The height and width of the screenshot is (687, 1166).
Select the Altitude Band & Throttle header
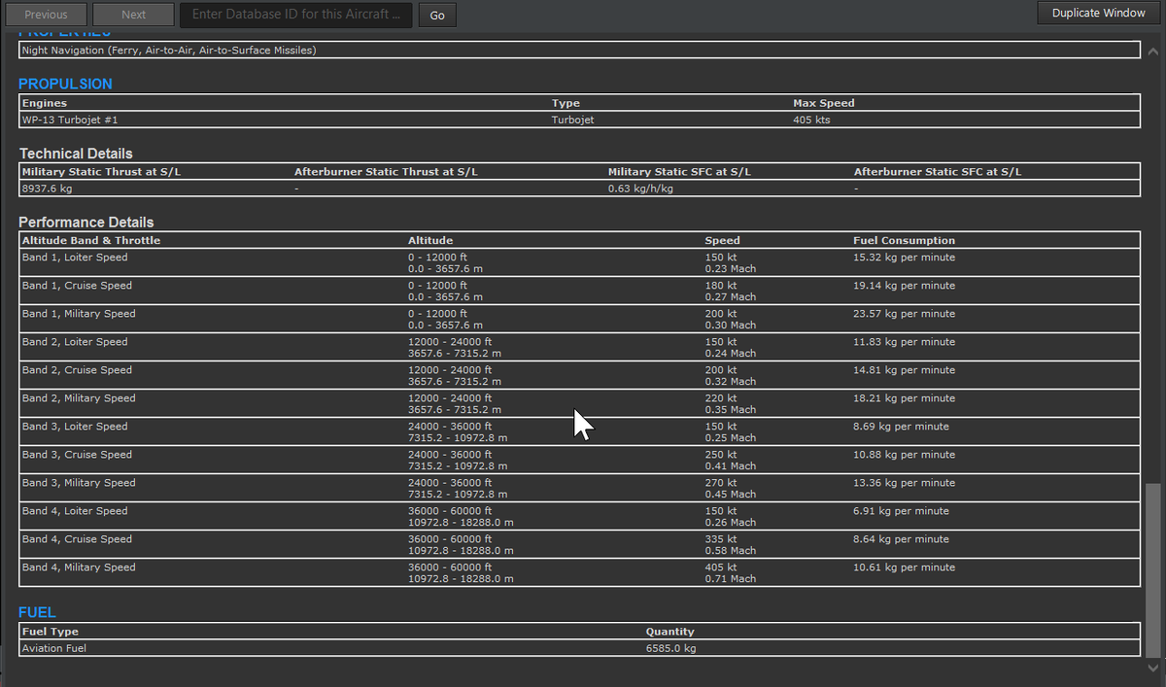pos(90,240)
